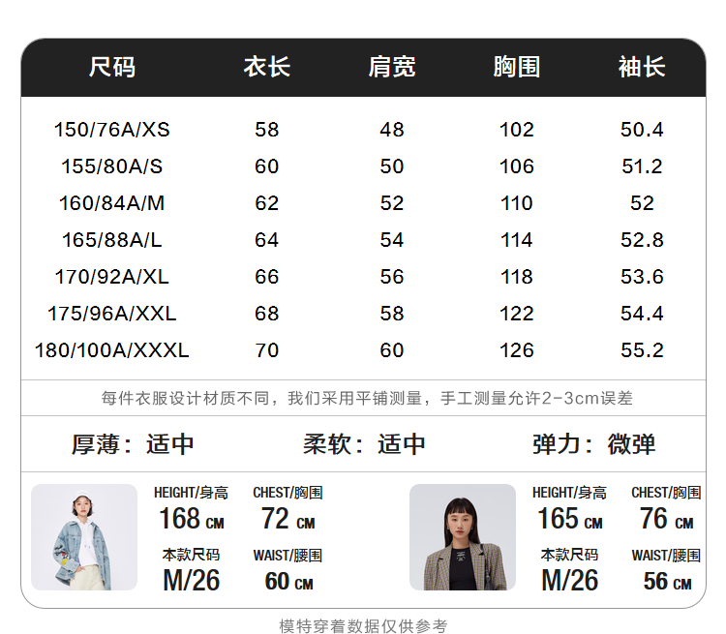Image resolution: width=726 pixels, height=634 pixels.
Task: Select the 肩宽 column header
Action: coord(391,68)
